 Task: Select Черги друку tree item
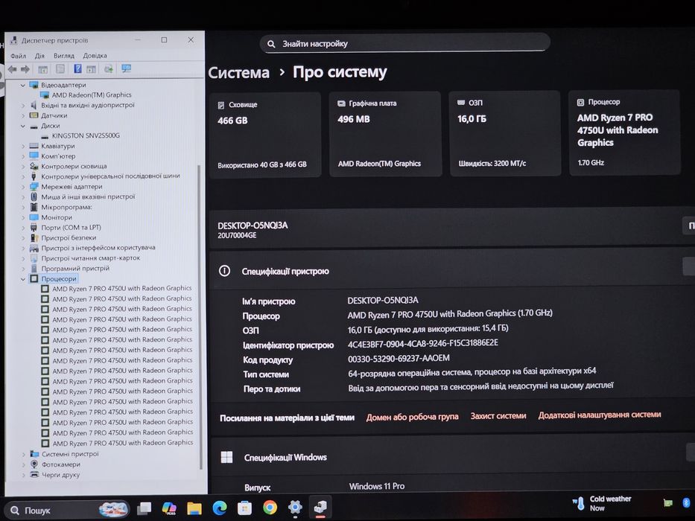click(60, 475)
